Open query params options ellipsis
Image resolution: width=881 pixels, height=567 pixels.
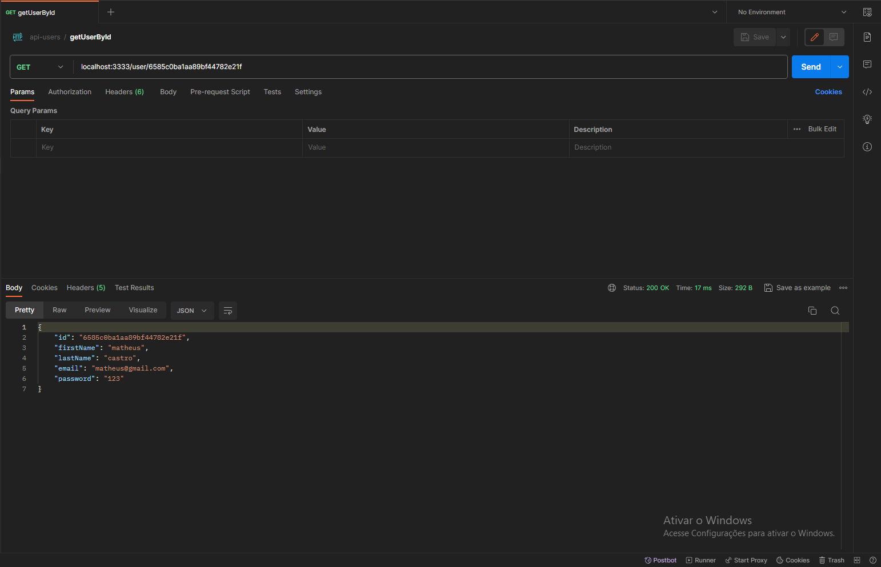[x=797, y=129]
